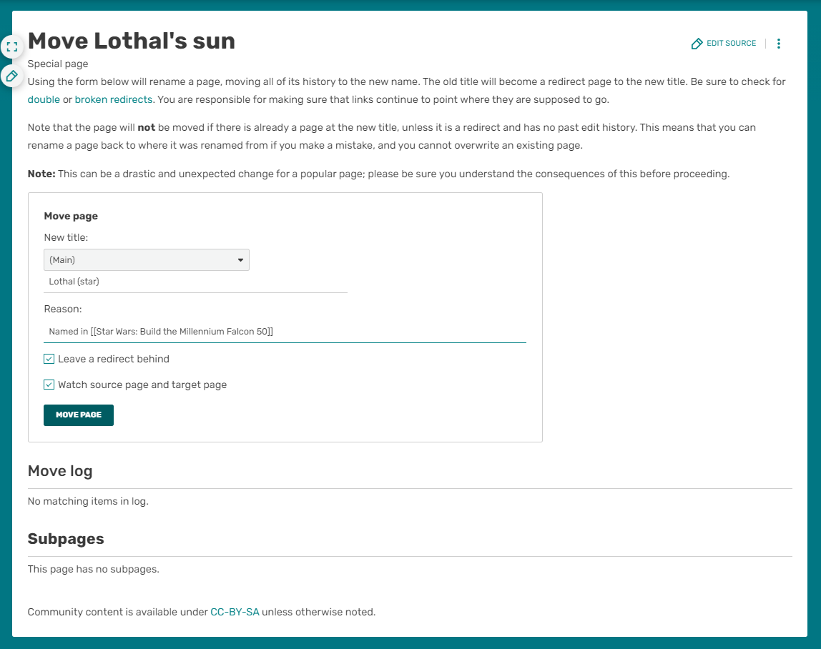Uncheck the Leave a redirect behind checkbox
This screenshot has width=821, height=649.
(x=49, y=359)
